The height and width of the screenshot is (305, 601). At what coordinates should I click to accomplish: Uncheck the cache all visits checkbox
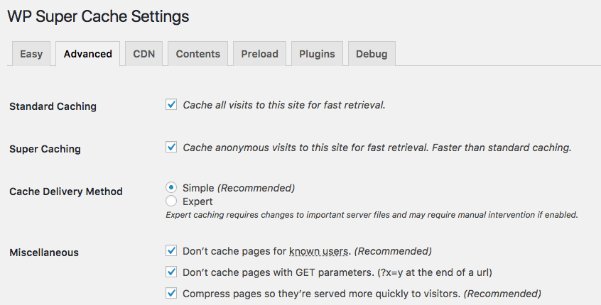coord(171,105)
